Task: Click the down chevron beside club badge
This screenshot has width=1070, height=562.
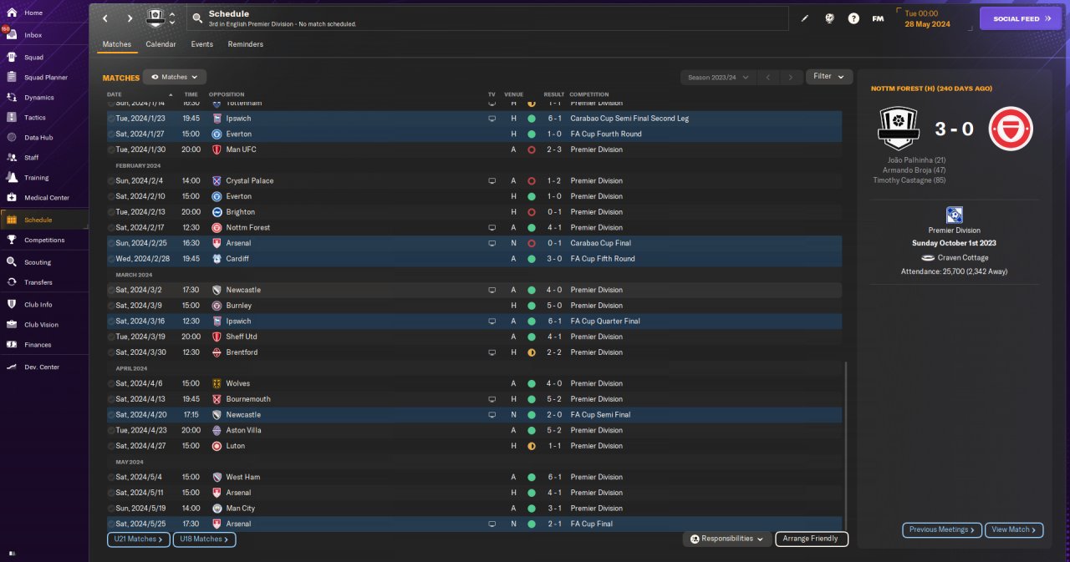Action: point(172,23)
